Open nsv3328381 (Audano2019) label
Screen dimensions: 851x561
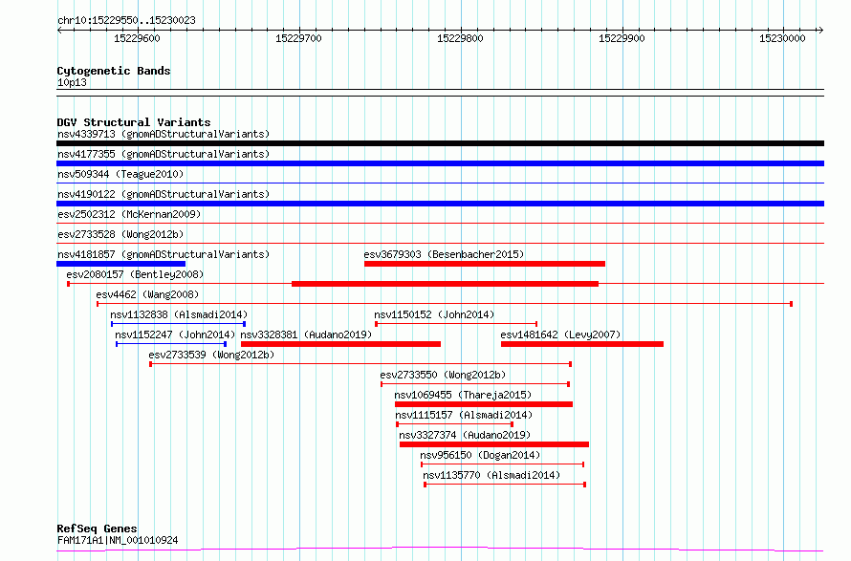click(x=306, y=334)
